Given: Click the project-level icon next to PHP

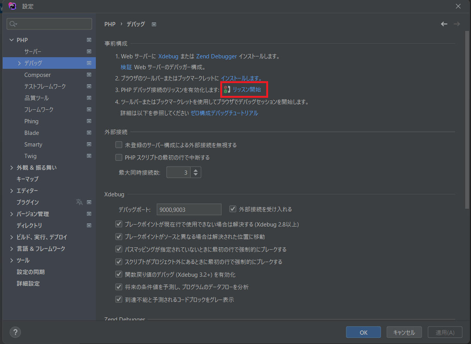Looking at the screenshot, I should (89, 40).
